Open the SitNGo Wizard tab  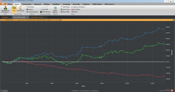97,4
